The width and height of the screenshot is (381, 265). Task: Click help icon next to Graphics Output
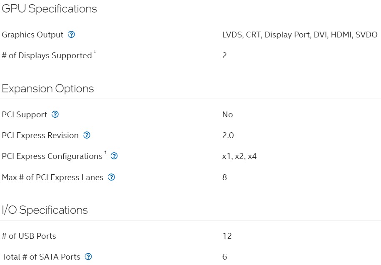(71, 35)
